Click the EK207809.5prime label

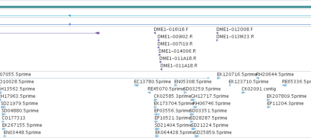click(x=287, y=96)
